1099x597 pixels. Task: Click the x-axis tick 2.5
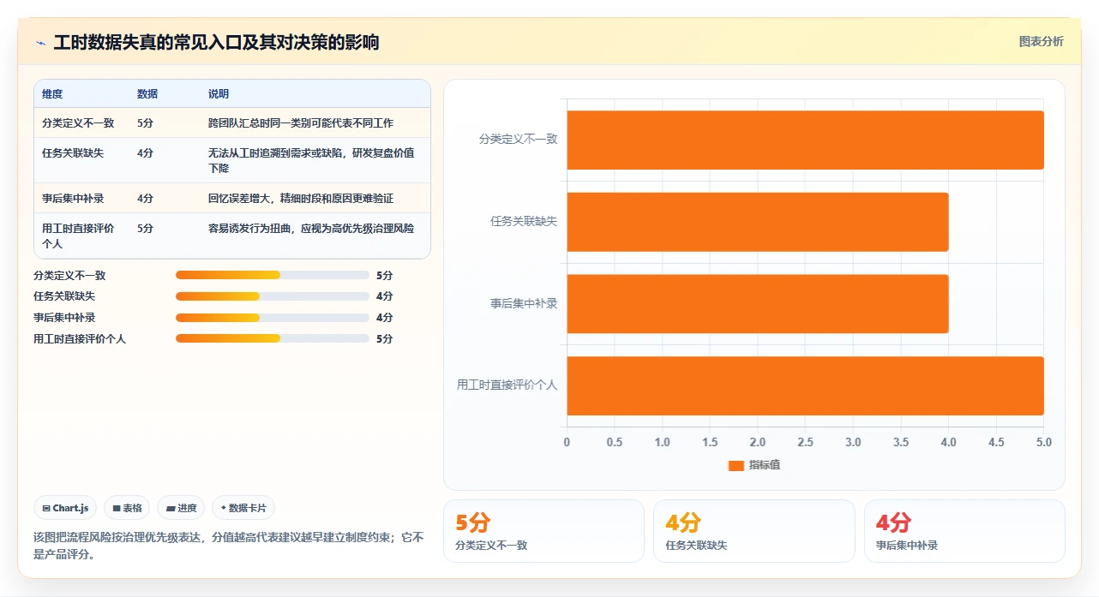click(805, 443)
